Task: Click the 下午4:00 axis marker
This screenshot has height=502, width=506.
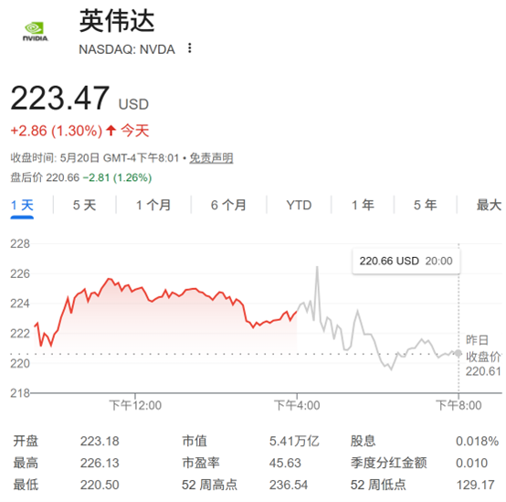Action: pyautogui.click(x=297, y=405)
